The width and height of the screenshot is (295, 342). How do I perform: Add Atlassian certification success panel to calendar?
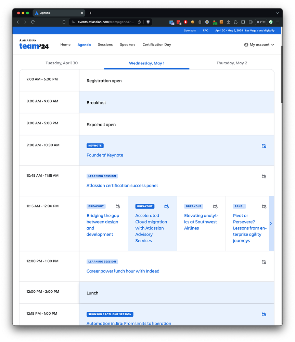264,176
